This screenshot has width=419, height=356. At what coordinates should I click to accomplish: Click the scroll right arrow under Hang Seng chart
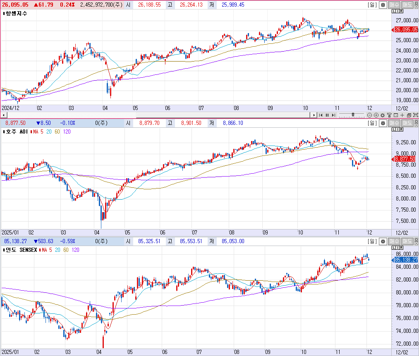coord(314,115)
